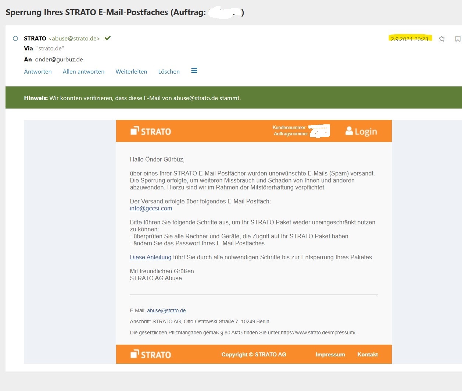Screen dimensions: 462x391
Task: Click the user silhouette icon beside Login
Action: (349, 131)
